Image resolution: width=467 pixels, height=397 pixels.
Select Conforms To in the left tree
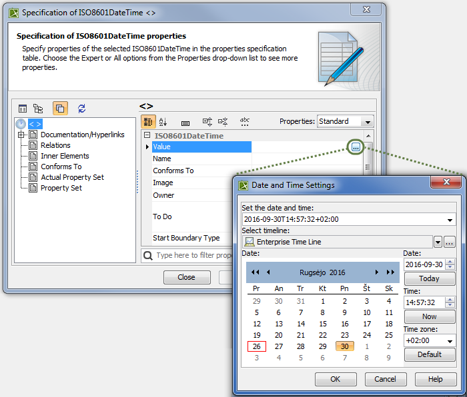pos(61,167)
